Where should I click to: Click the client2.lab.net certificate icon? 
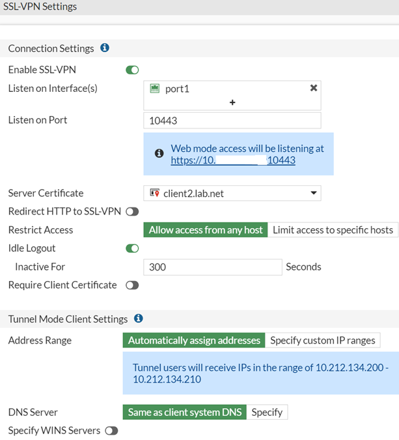pos(154,193)
